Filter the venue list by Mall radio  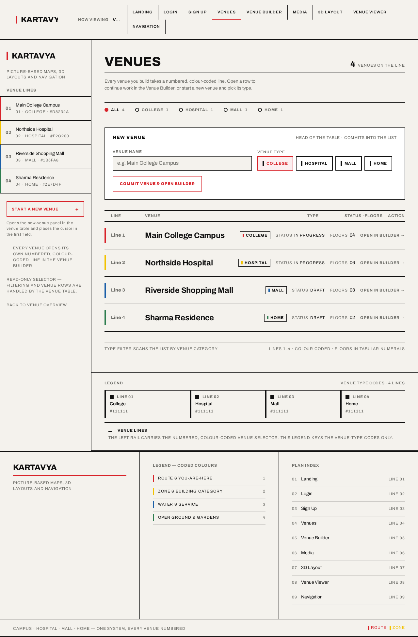click(235, 110)
